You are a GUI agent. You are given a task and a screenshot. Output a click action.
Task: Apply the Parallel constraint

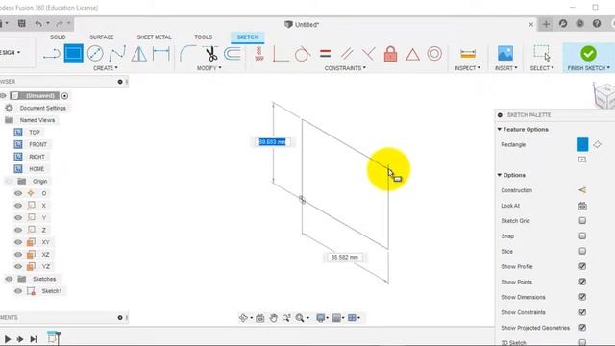click(x=347, y=54)
